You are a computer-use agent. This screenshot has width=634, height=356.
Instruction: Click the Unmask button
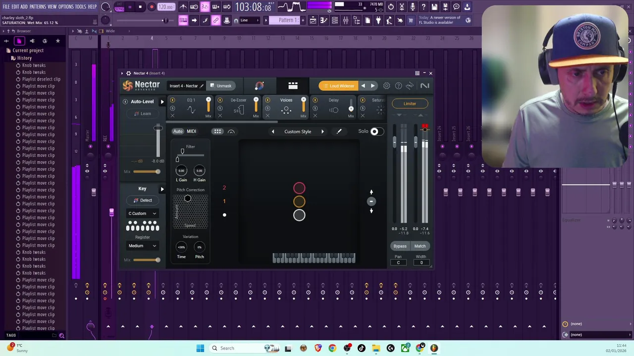click(x=221, y=86)
